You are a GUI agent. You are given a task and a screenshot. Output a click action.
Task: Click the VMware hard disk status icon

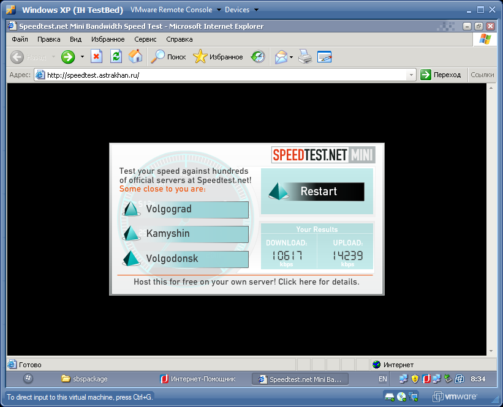390,397
